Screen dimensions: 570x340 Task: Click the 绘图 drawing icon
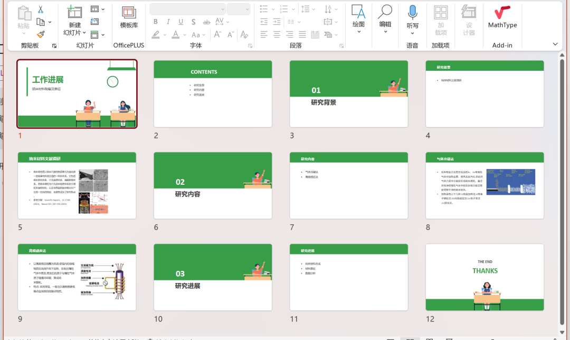click(x=358, y=17)
